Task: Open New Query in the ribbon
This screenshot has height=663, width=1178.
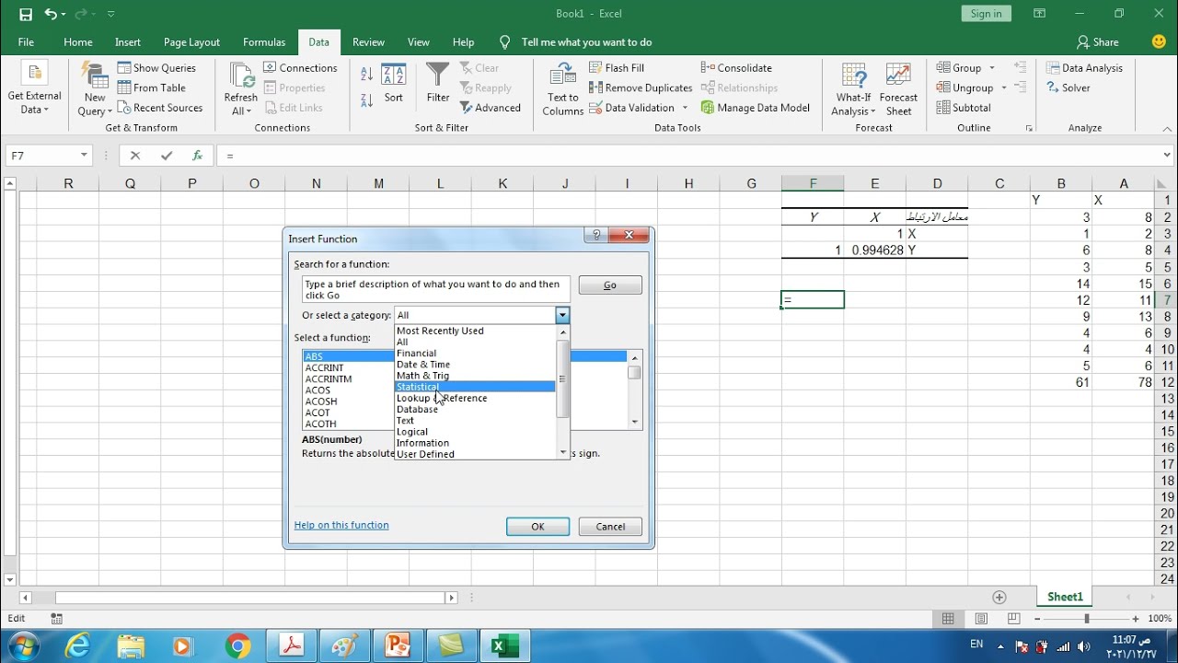Action: 95,90
